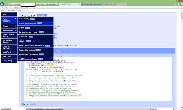Switch to the Code Query Report tab

(x=113, y=5)
